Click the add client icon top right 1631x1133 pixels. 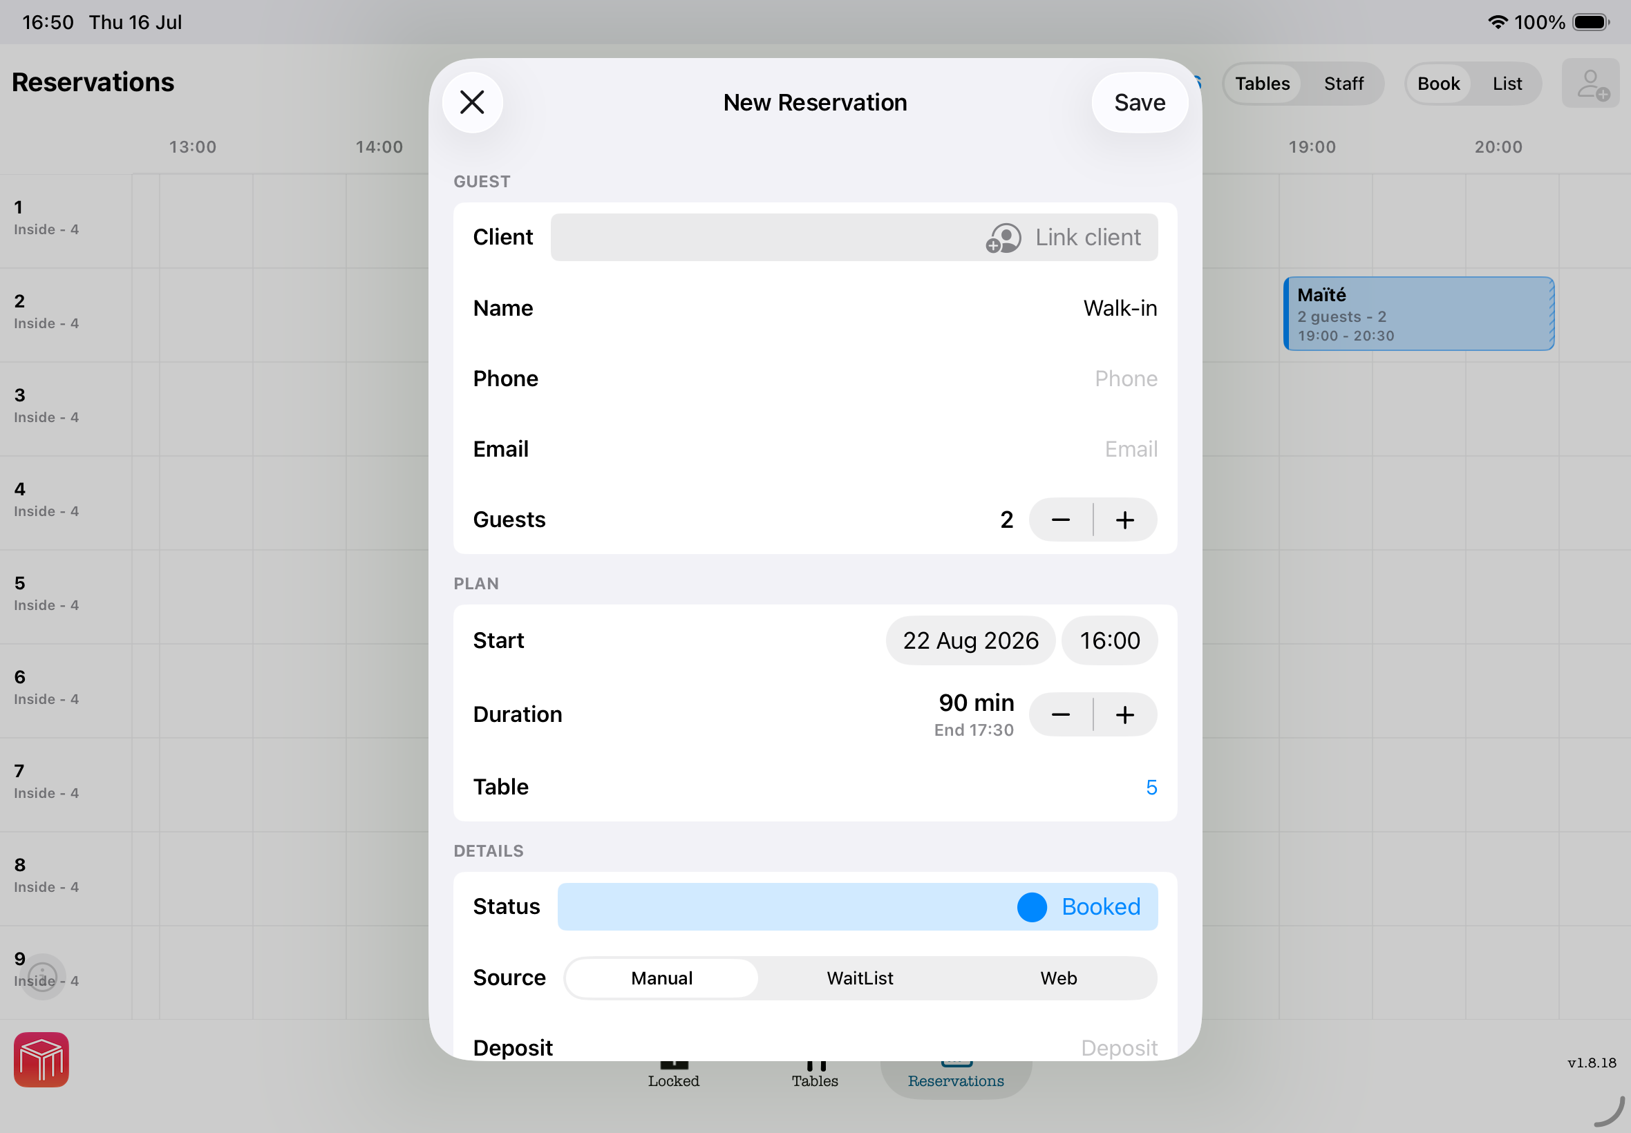1590,84
